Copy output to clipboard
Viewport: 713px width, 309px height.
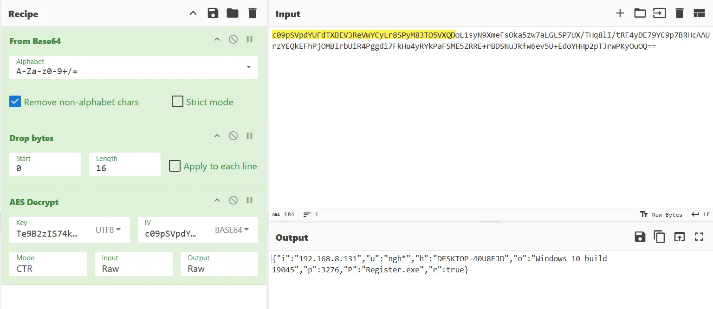click(660, 237)
